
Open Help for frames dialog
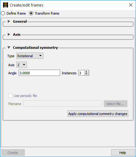[123, 152]
